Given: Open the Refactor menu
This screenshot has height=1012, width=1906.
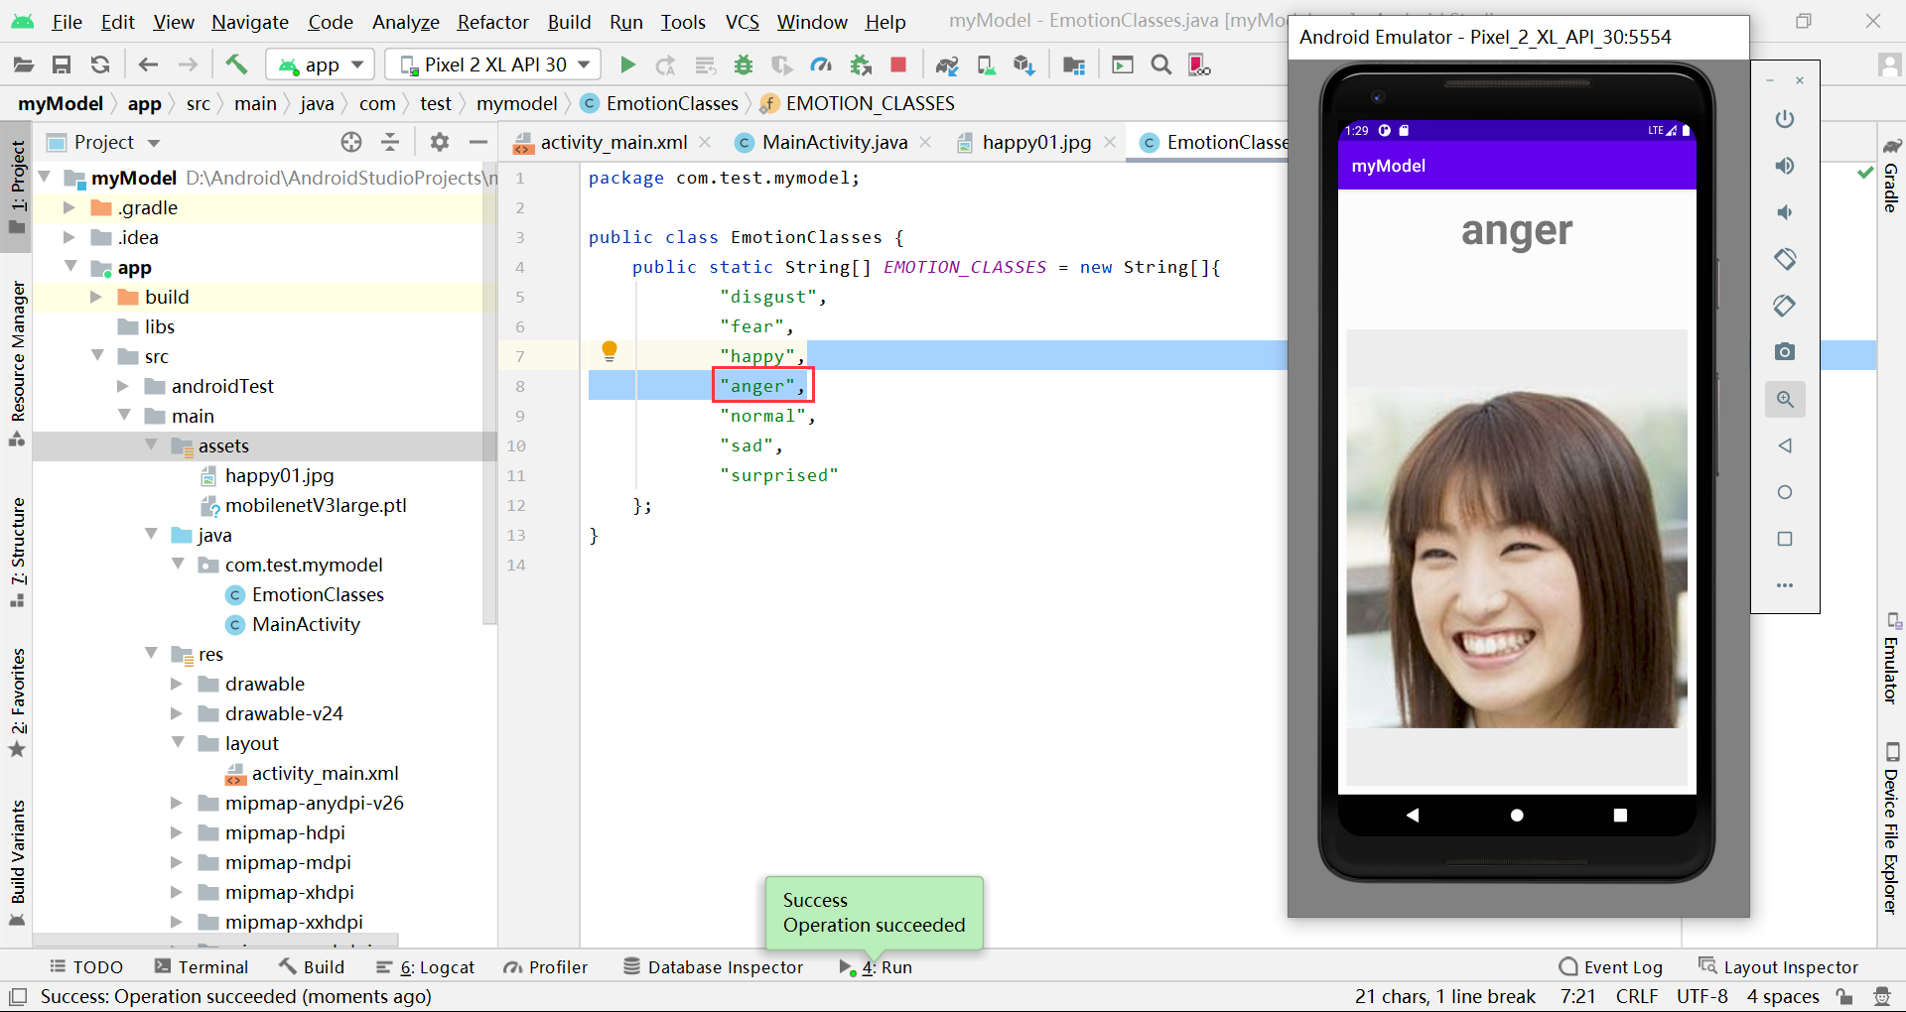Looking at the screenshot, I should (x=492, y=22).
